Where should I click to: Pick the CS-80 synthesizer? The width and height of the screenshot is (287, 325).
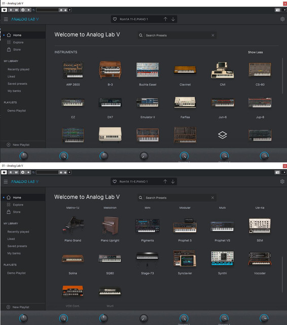(x=260, y=70)
